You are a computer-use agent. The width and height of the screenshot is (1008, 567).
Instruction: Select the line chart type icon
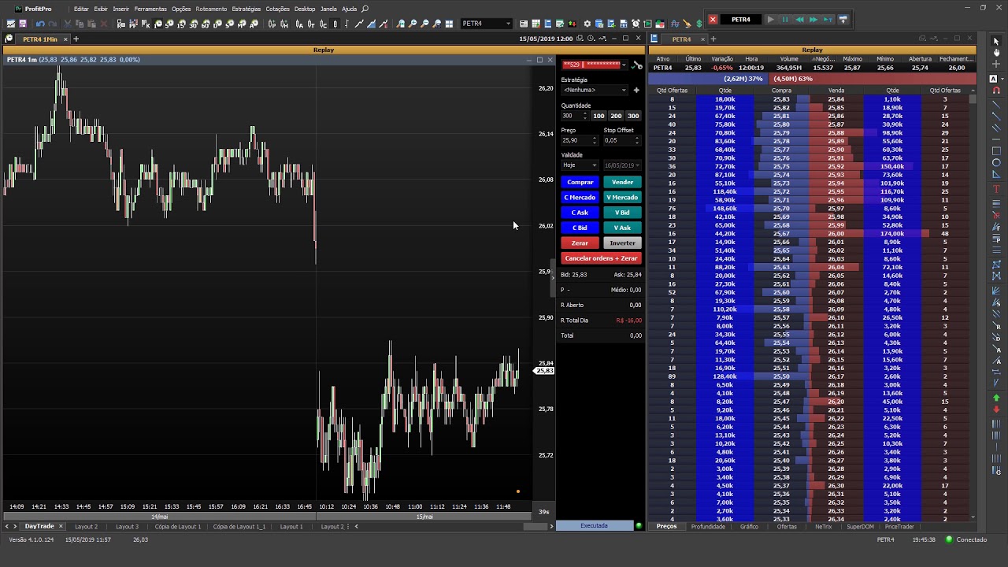(358, 24)
